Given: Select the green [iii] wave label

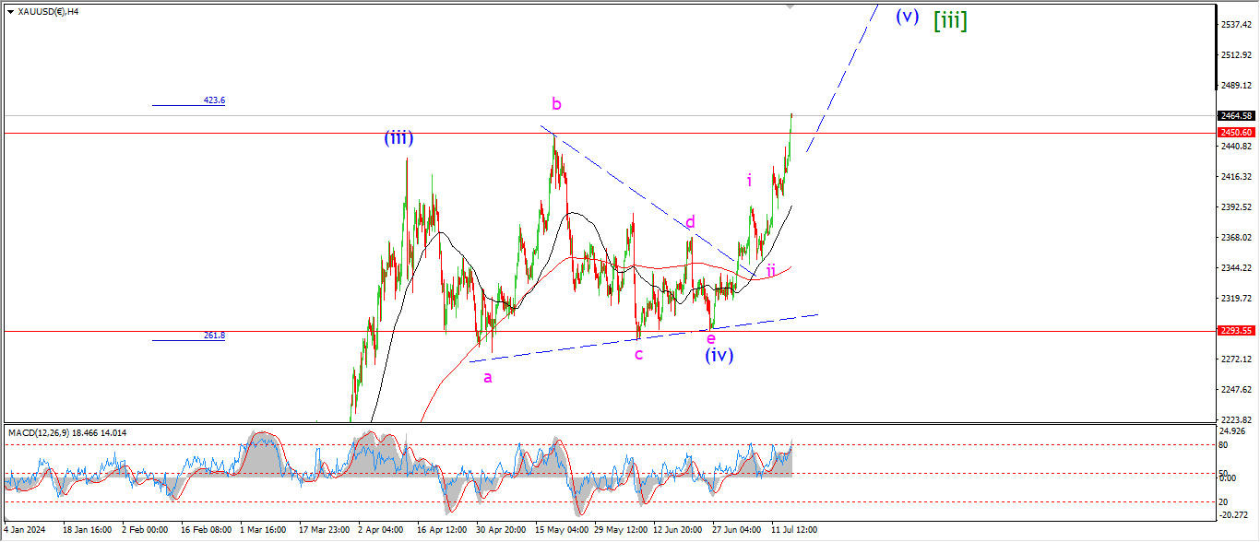Looking at the screenshot, I should 950,19.
